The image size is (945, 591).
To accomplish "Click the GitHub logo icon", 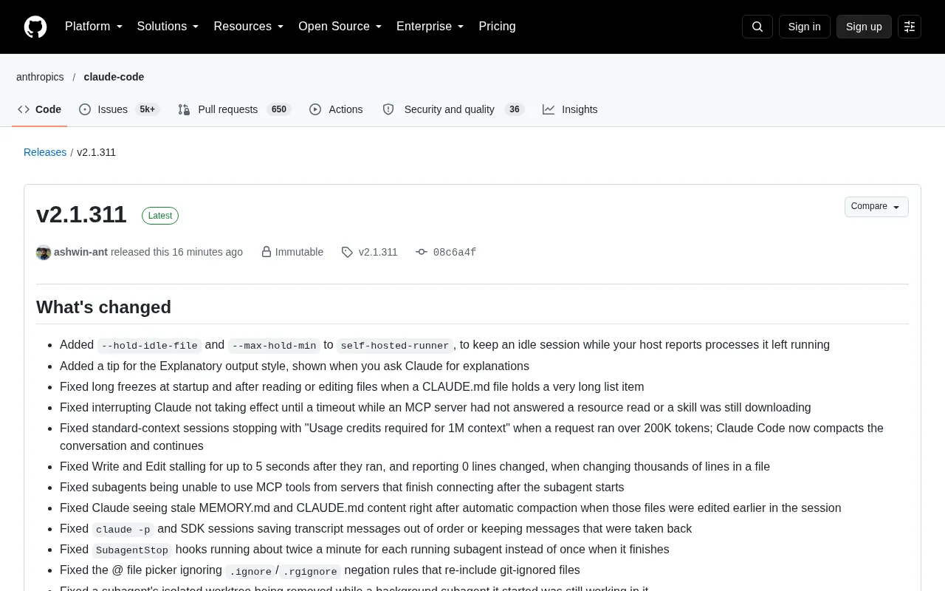I will (x=35, y=27).
